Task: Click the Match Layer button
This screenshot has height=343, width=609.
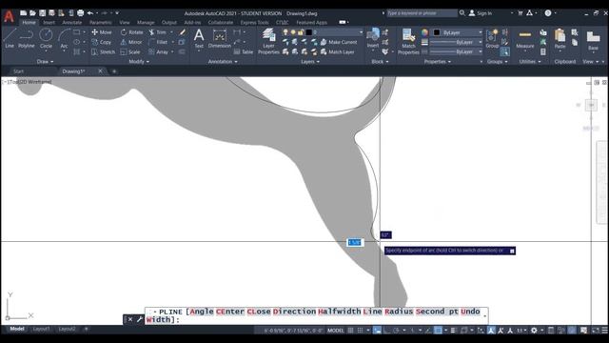Action: pos(338,51)
